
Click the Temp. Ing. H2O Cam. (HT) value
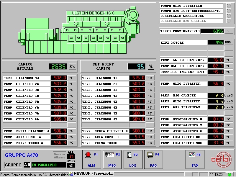[216, 60]
